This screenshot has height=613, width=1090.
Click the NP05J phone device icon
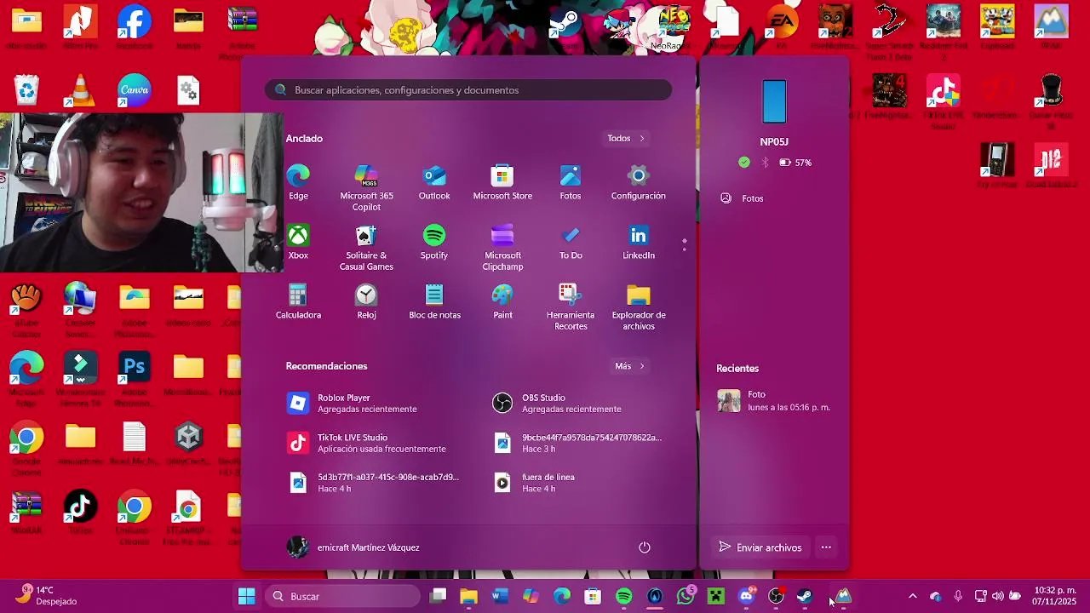[x=775, y=101]
